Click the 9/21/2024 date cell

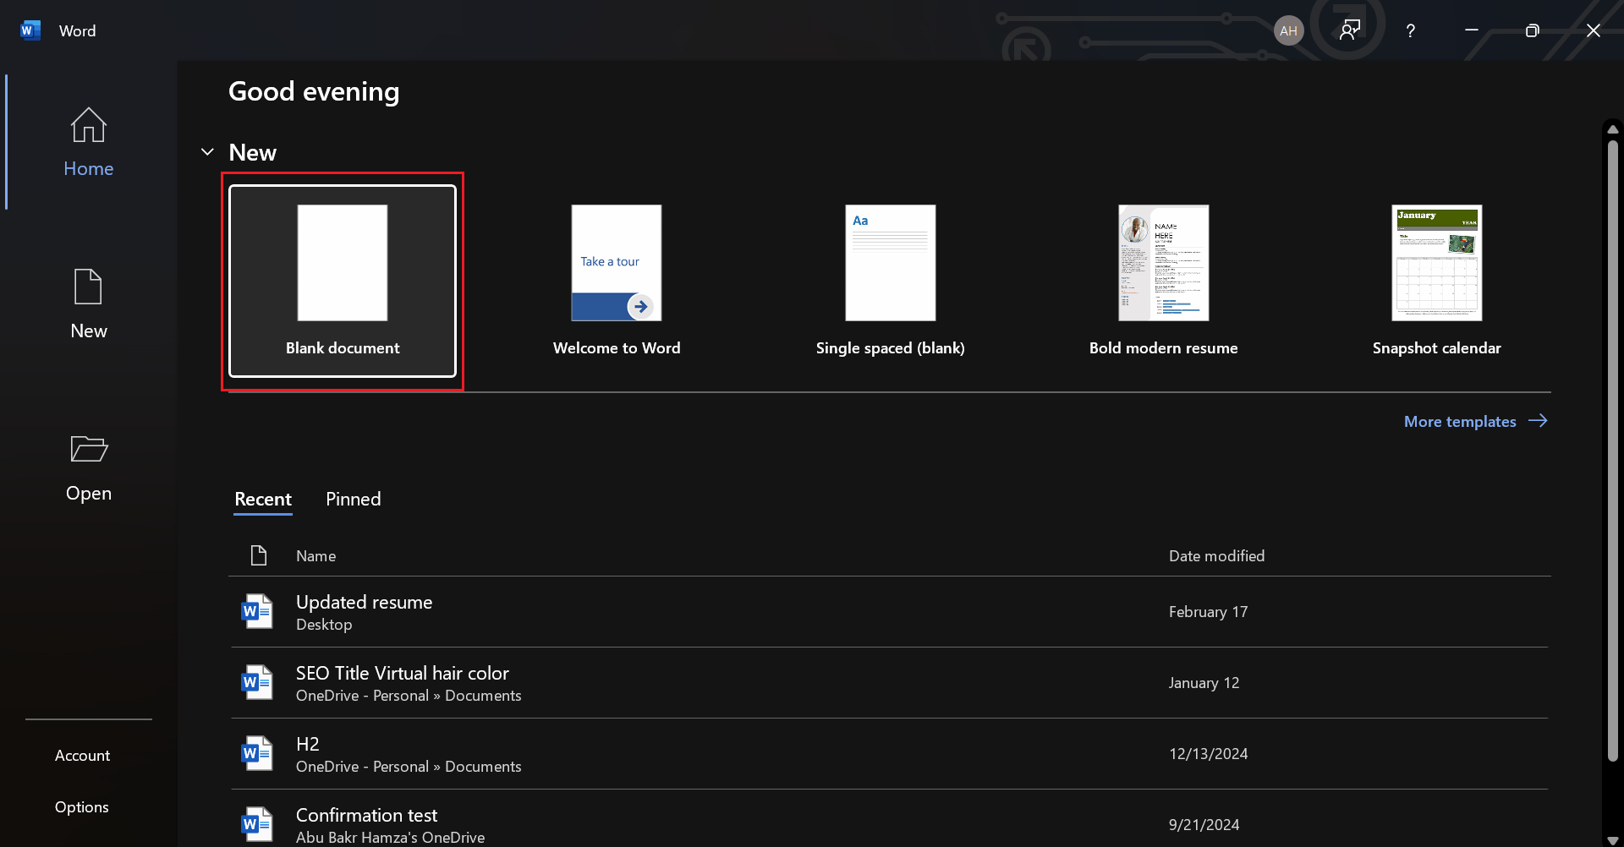[x=1204, y=825]
